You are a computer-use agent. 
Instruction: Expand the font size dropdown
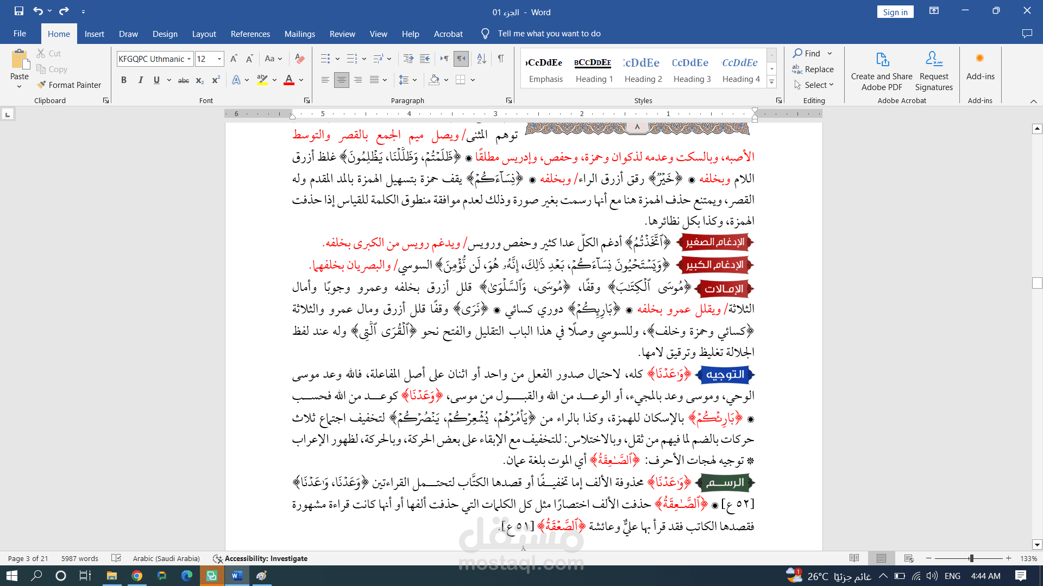pyautogui.click(x=219, y=59)
